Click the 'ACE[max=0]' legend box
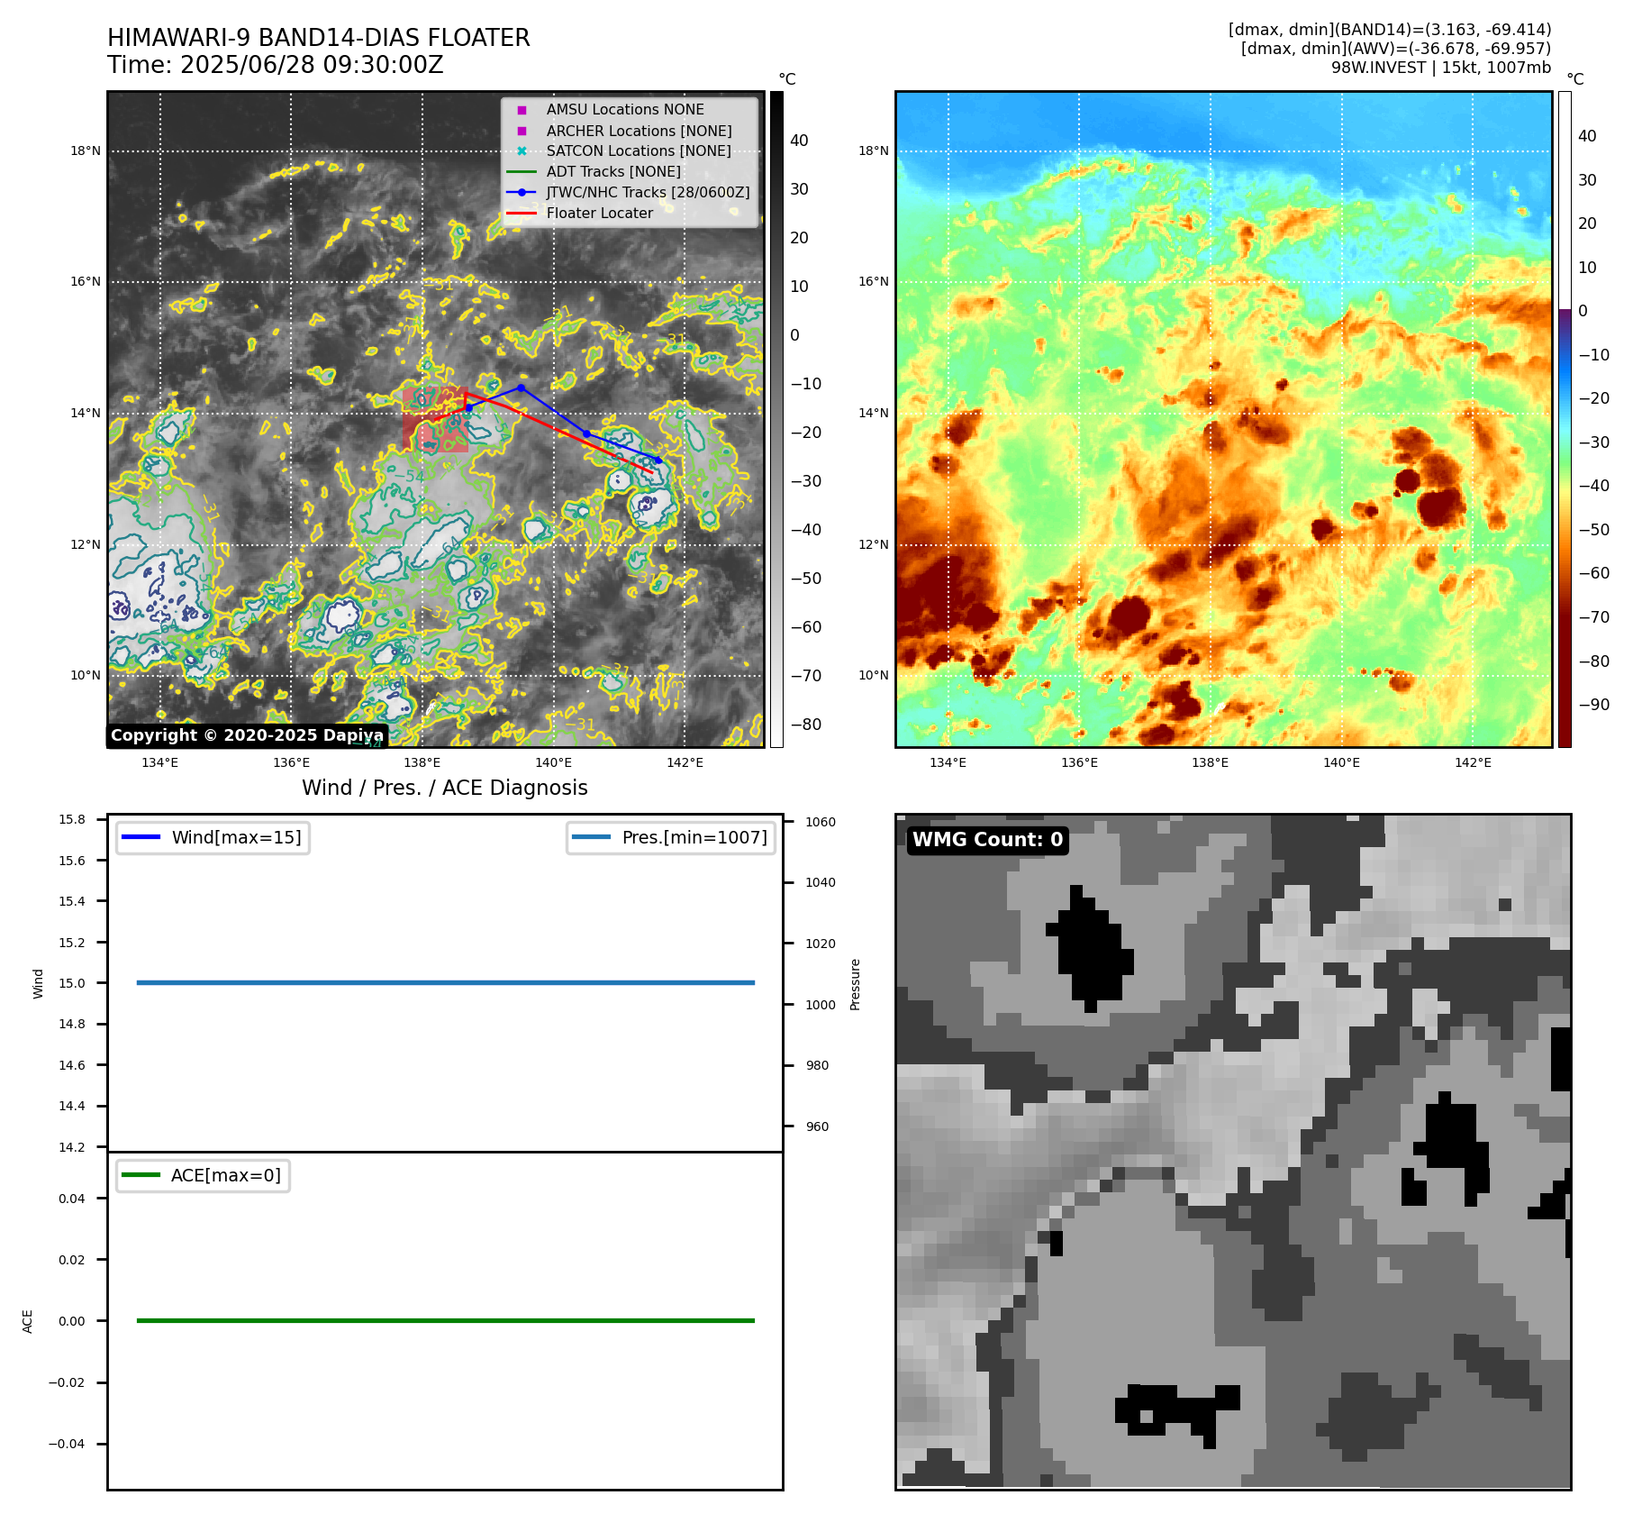The width and height of the screenshot is (1633, 1523). coord(203,1175)
